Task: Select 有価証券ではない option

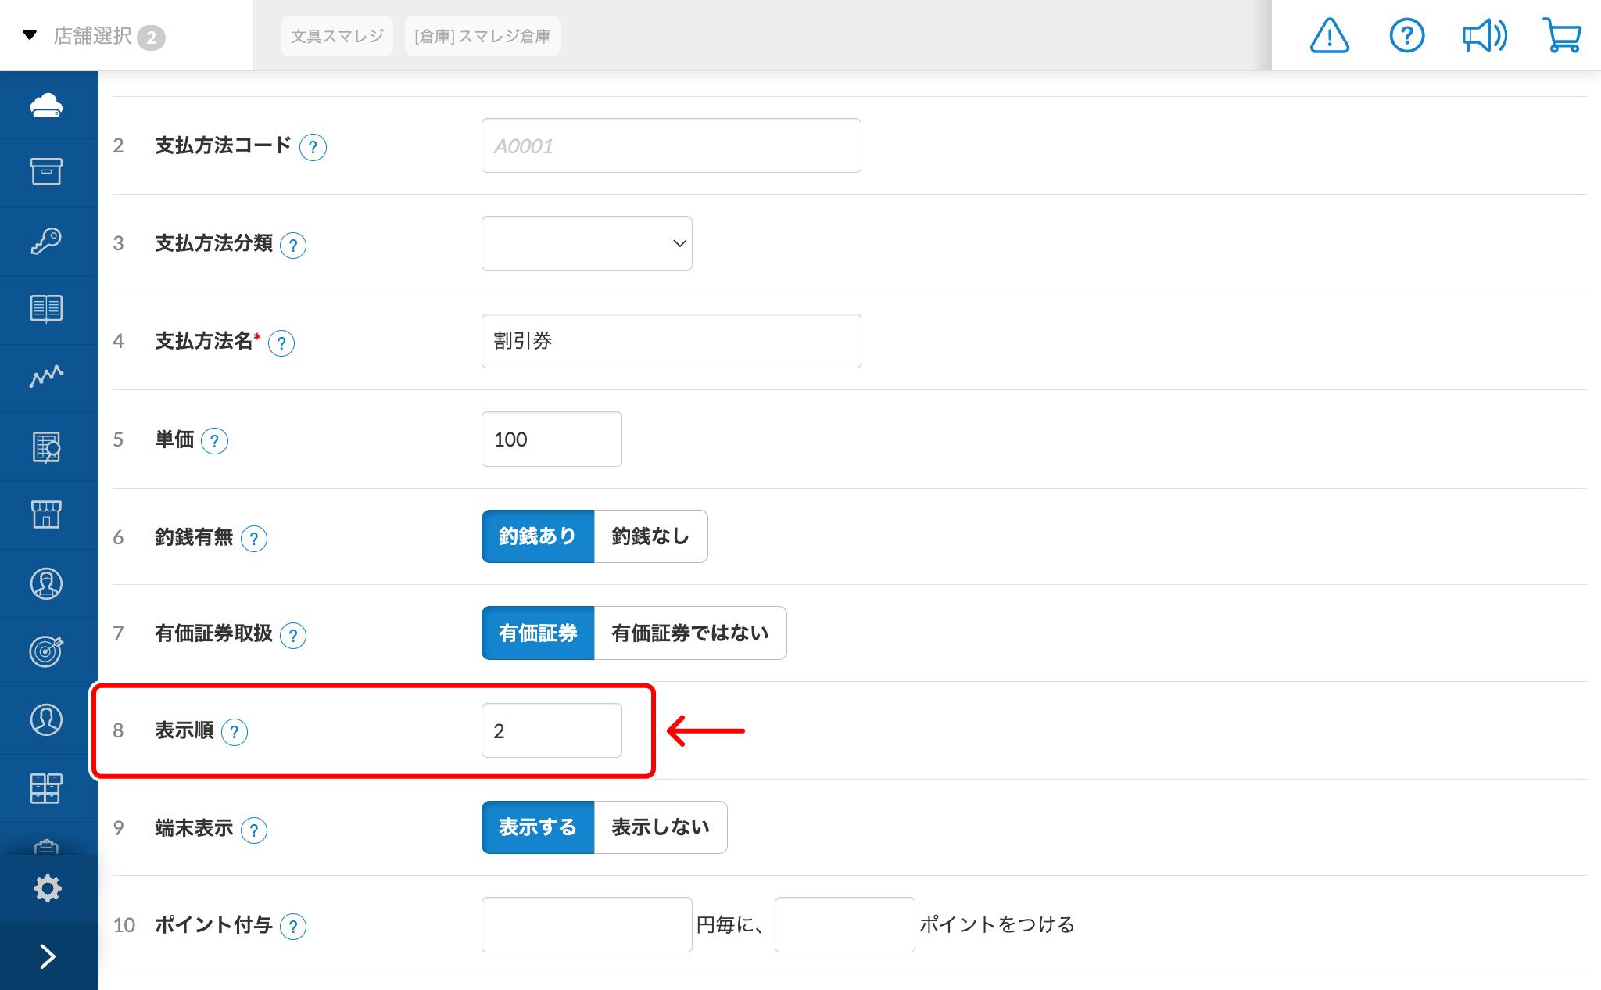Action: pyautogui.click(x=690, y=633)
